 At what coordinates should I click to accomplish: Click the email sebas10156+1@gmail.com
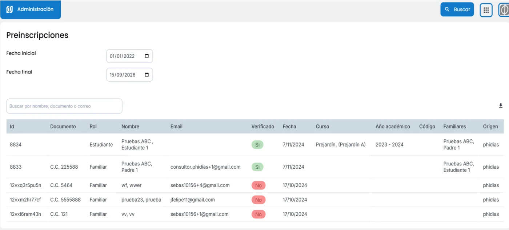(x=200, y=214)
